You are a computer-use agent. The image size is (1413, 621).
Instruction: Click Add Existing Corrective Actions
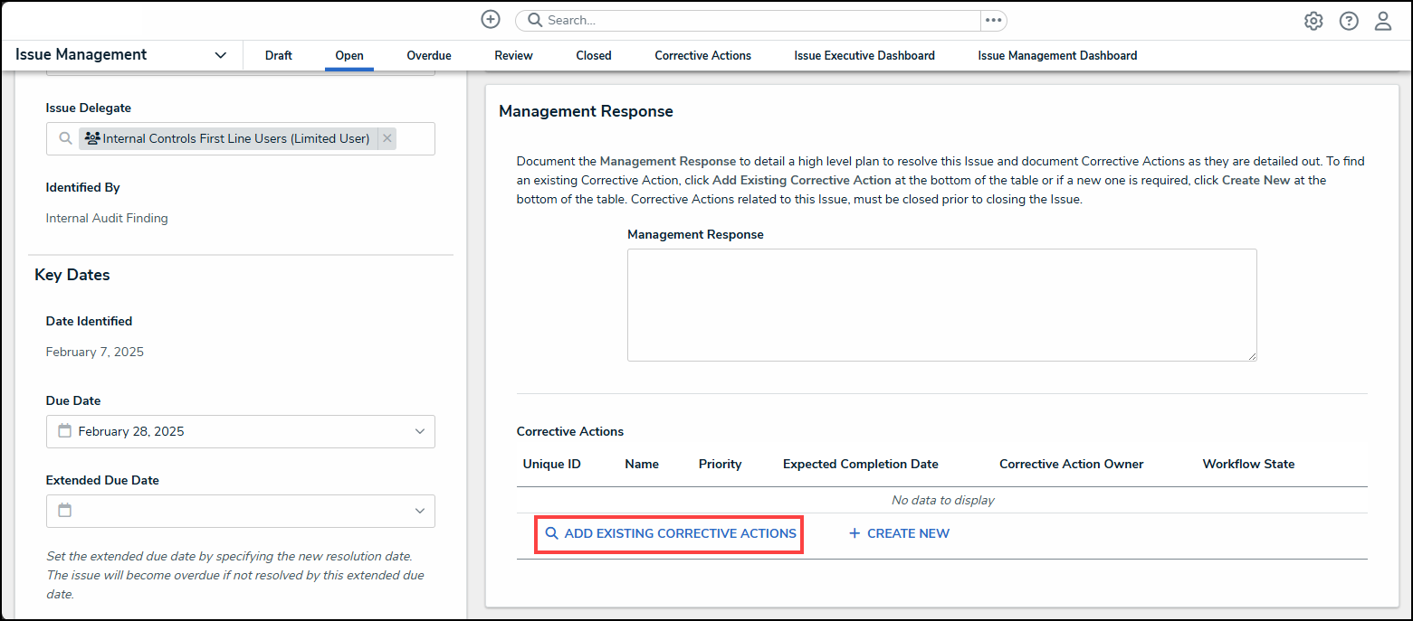(669, 533)
